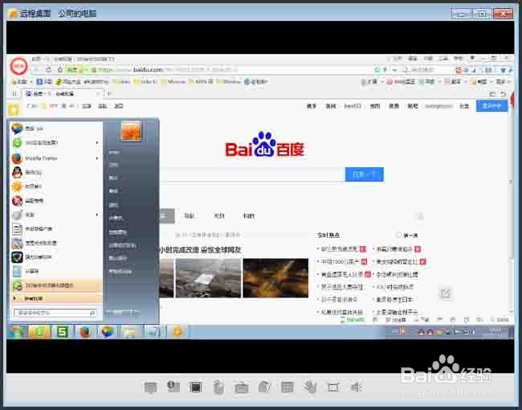Viewport: 522px width, 410px height.
Task: Expand All Programs (所有程序) in Start menu
Action: pos(55,299)
